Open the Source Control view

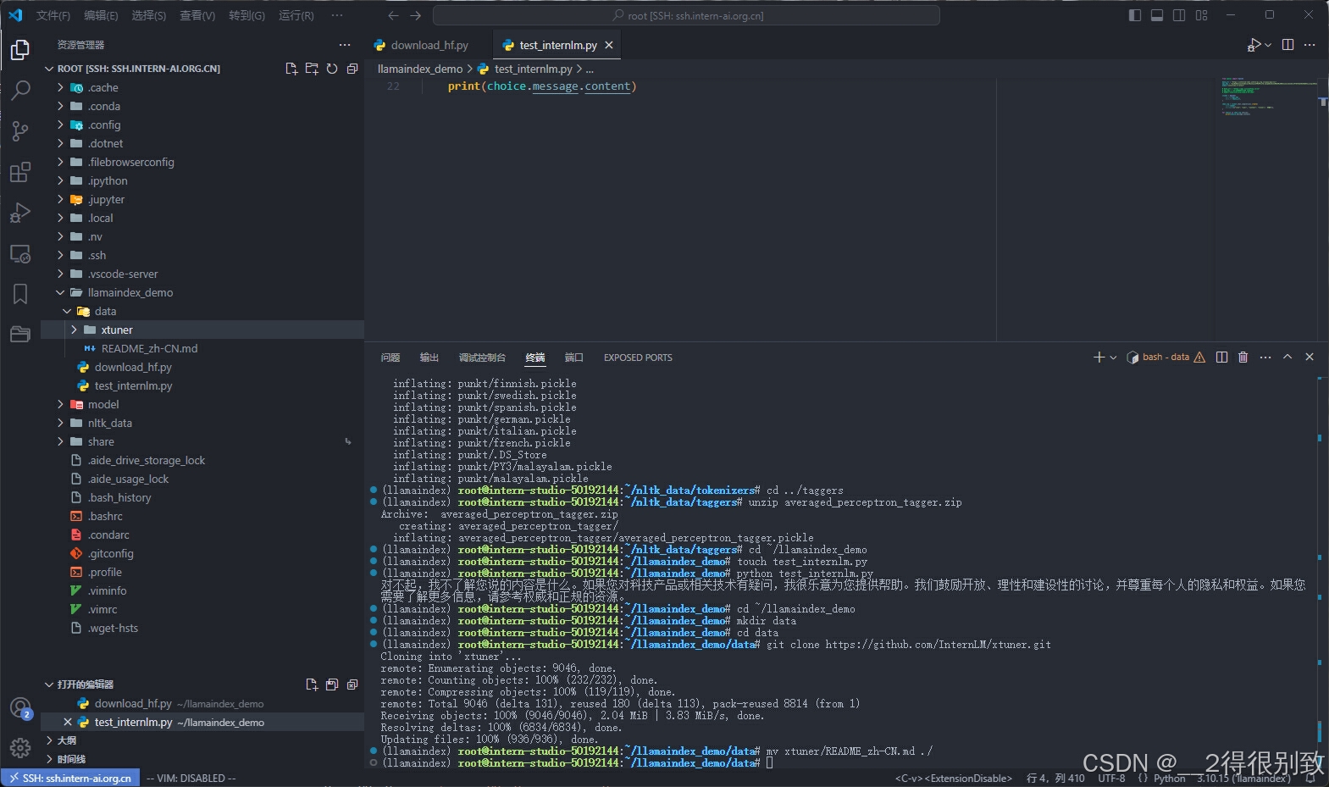(x=20, y=130)
